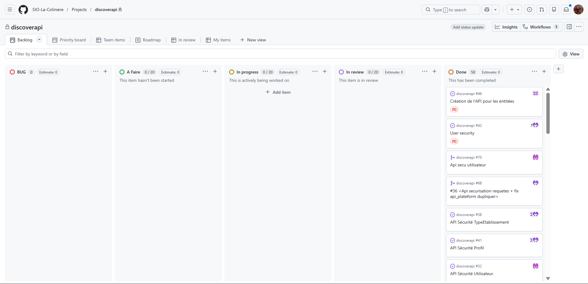
Task: Open the In progress column options menu
Action: (x=315, y=71)
